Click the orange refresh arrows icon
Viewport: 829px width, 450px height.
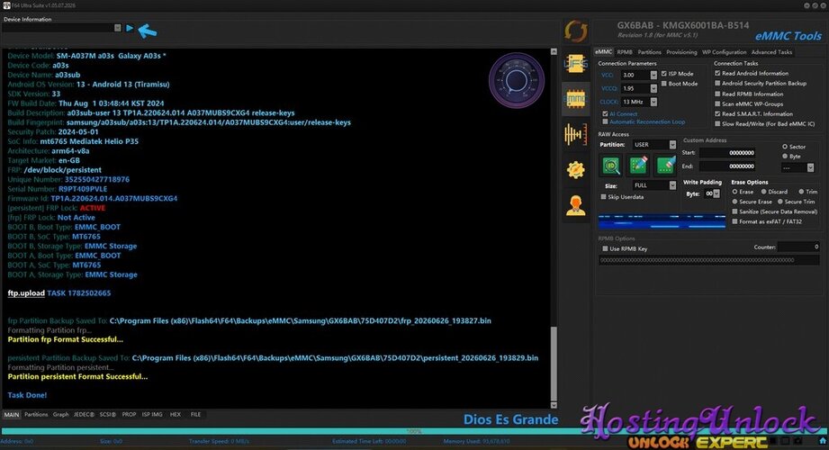tap(575, 31)
